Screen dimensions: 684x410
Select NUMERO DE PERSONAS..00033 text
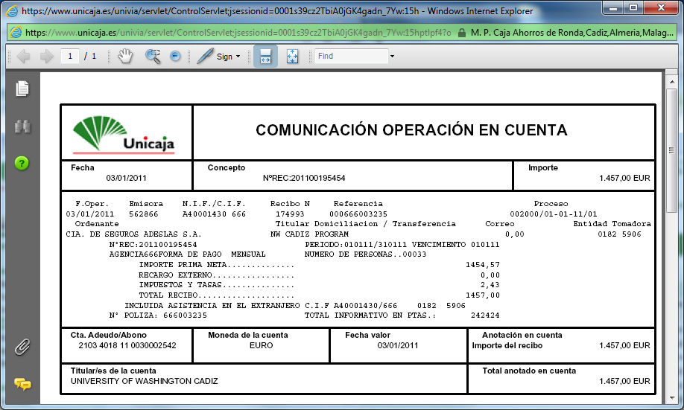pyautogui.click(x=366, y=254)
